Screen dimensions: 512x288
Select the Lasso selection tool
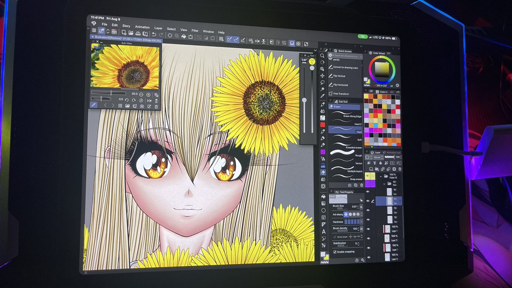pos(322,82)
